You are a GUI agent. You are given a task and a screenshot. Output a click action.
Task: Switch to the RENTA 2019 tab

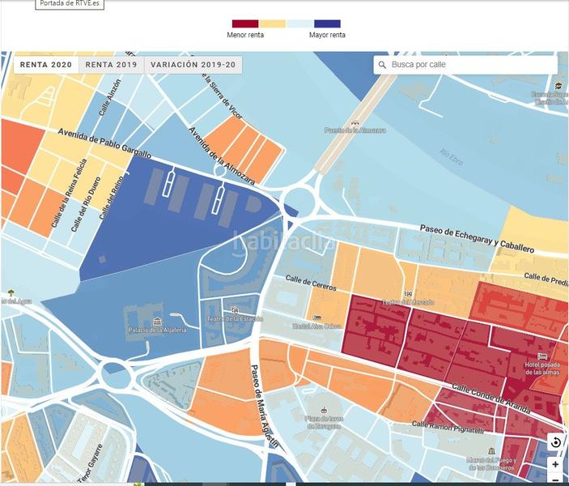point(112,65)
